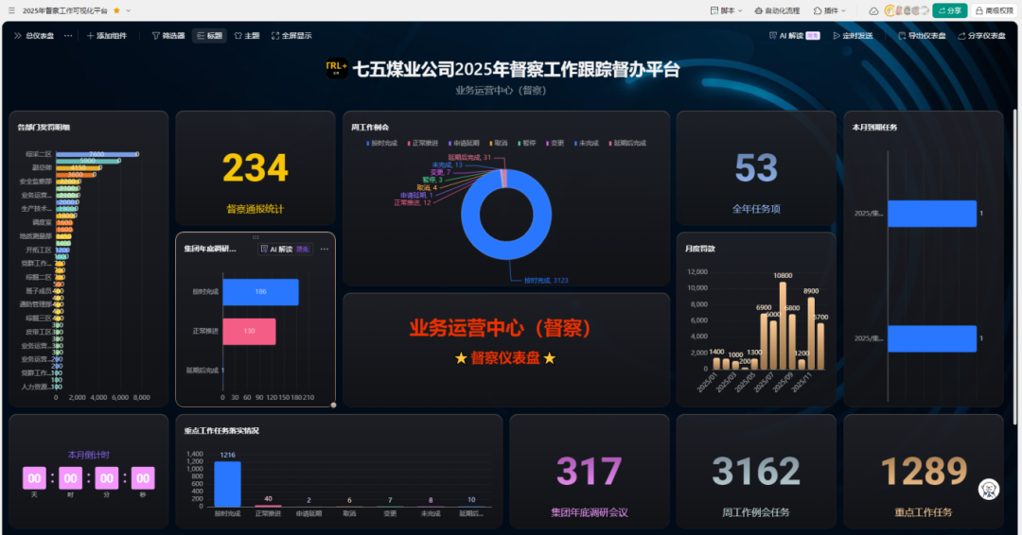
Task: Enter 全屏显示 full screen mode
Action: 291,36
